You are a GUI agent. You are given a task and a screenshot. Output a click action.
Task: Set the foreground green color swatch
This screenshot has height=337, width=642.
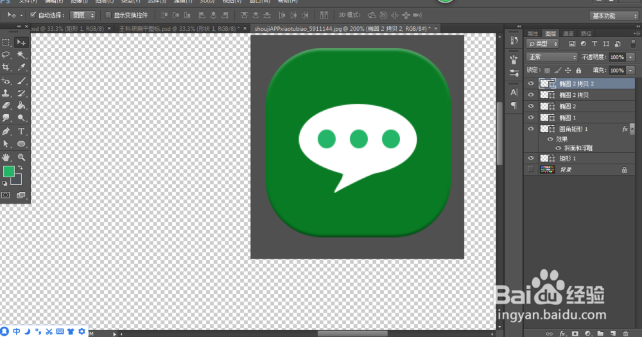[8, 171]
